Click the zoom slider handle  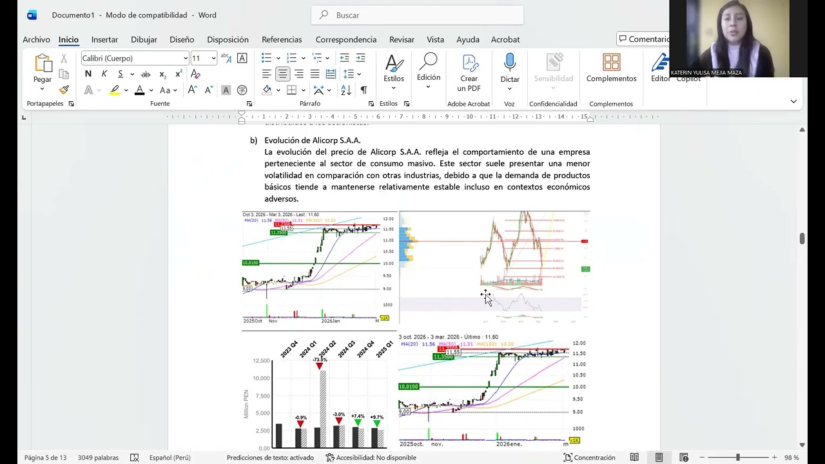tap(737, 458)
